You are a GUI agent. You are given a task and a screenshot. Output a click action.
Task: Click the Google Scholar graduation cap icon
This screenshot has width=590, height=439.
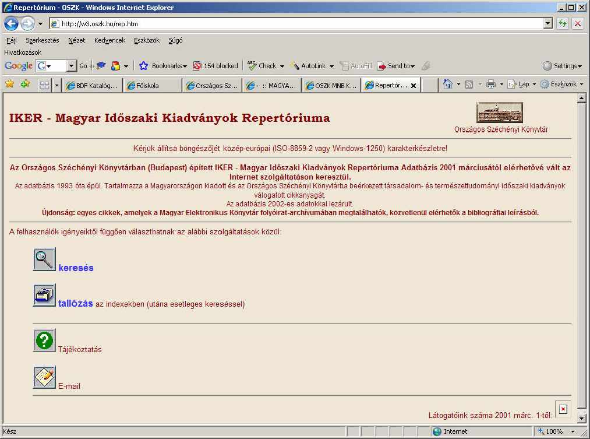pyautogui.click(x=101, y=66)
